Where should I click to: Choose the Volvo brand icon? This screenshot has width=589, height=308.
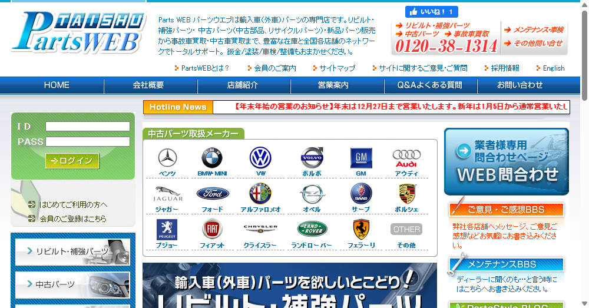click(312, 158)
